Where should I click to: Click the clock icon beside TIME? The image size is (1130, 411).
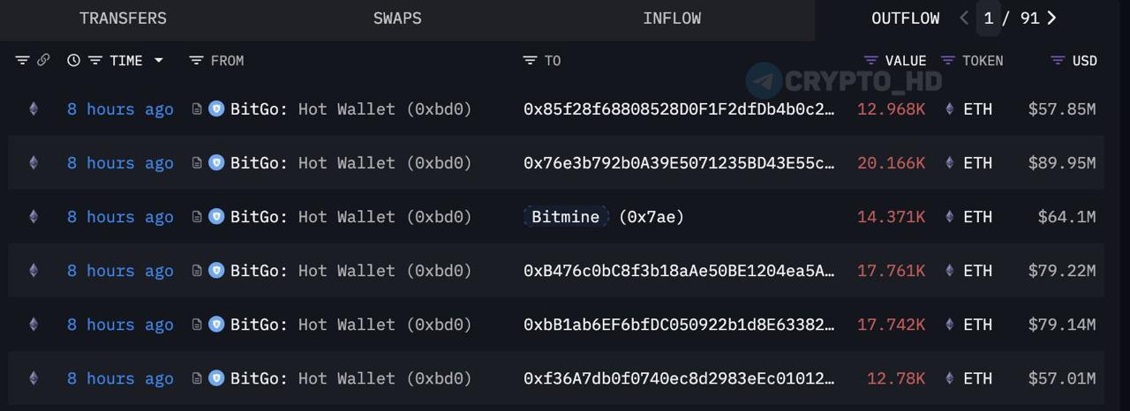point(73,61)
